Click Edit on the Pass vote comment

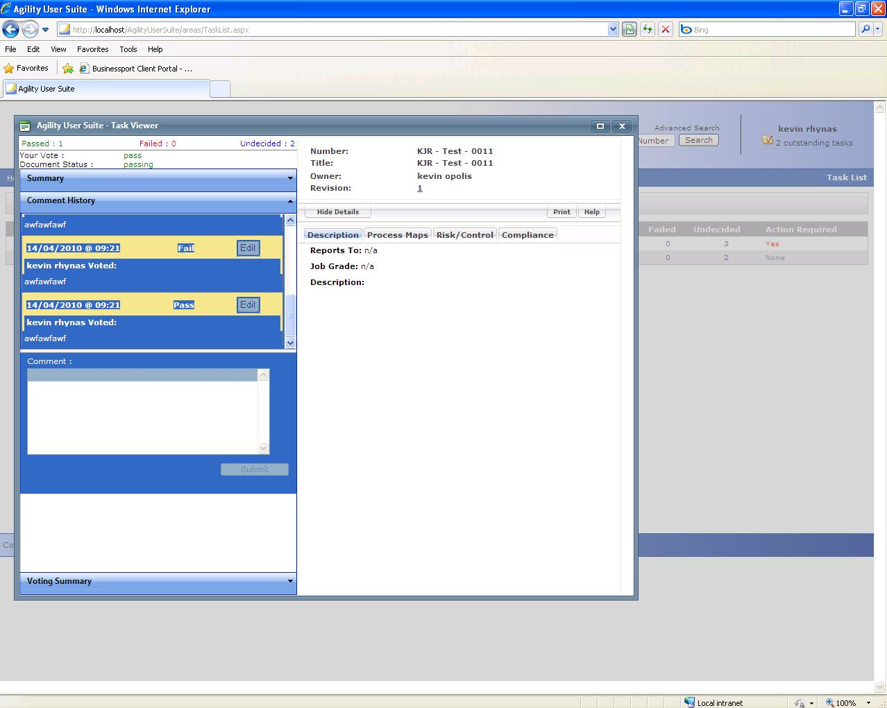tap(248, 304)
